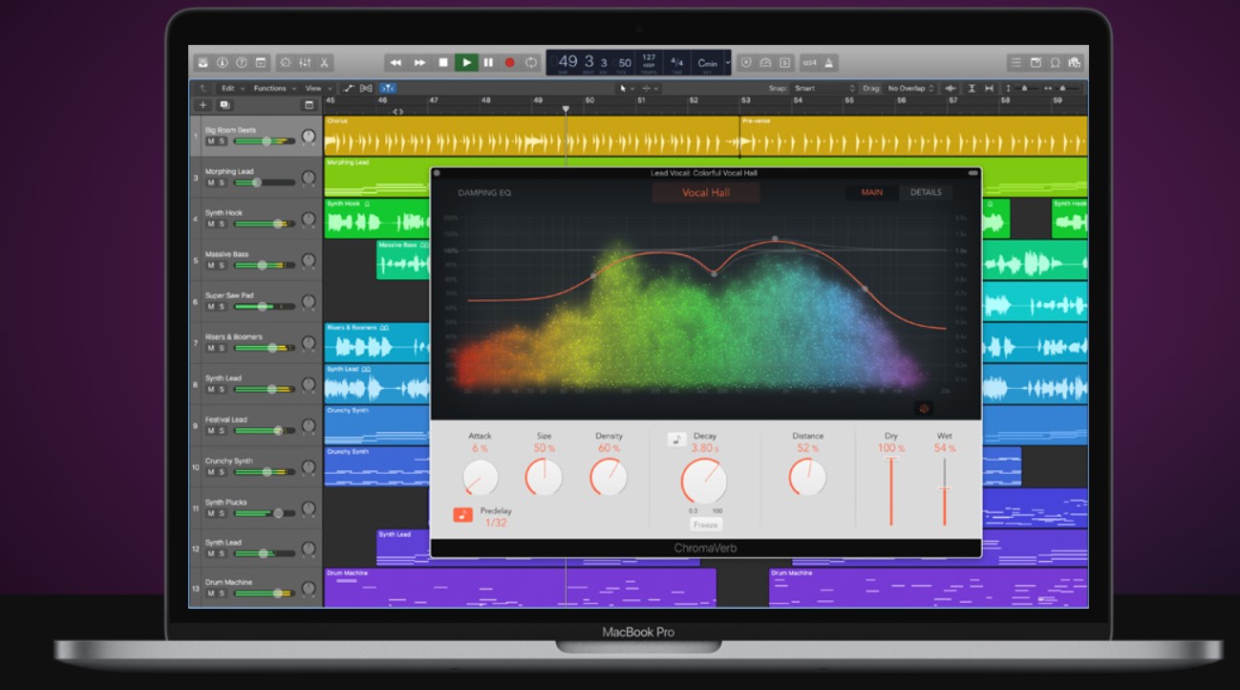This screenshot has height=690, width=1240.
Task: Toggle the visualizer icon below ChromaVerb graph
Action: click(924, 406)
